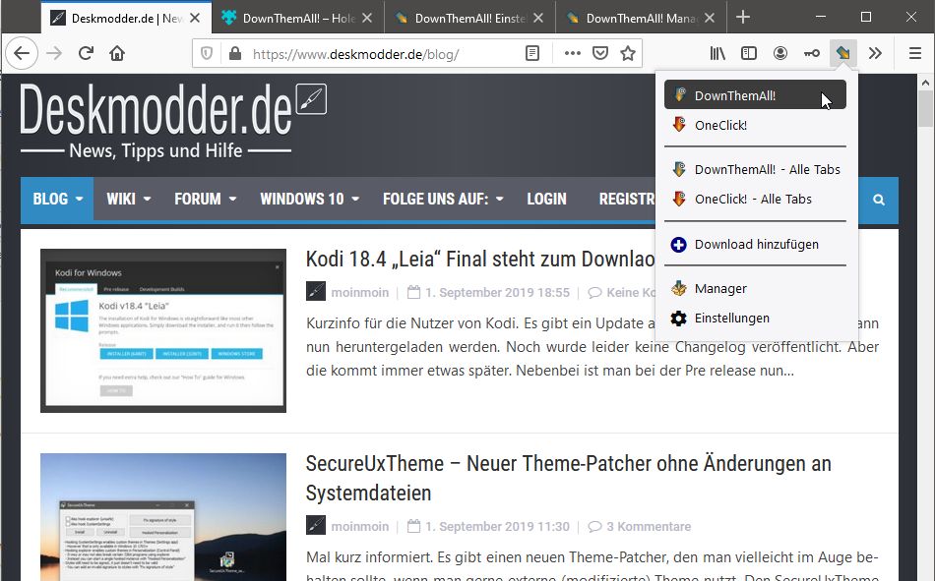Save page to Pocket

tap(600, 54)
